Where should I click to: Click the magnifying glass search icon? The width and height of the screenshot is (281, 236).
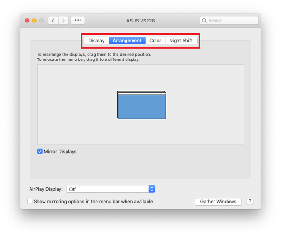tap(204, 21)
